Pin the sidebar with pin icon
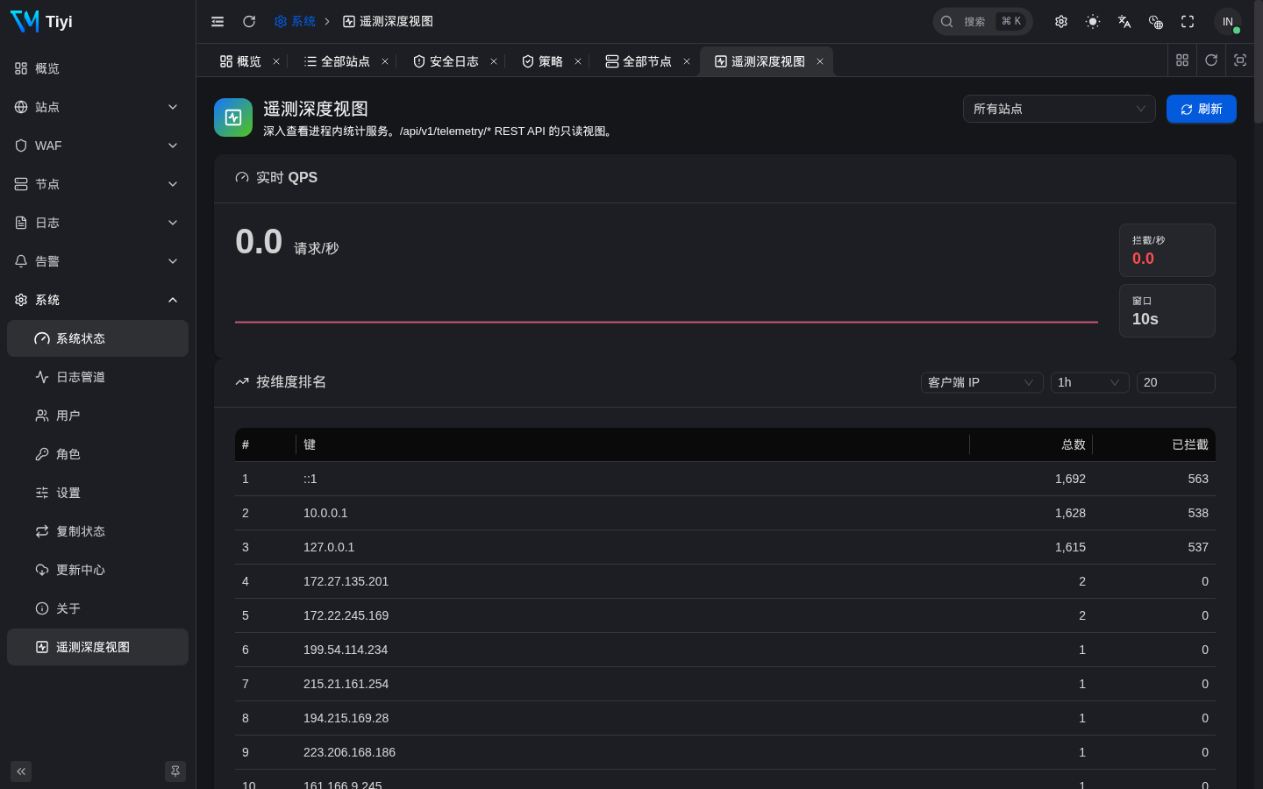Viewport: 1263px width, 789px height. (175, 771)
